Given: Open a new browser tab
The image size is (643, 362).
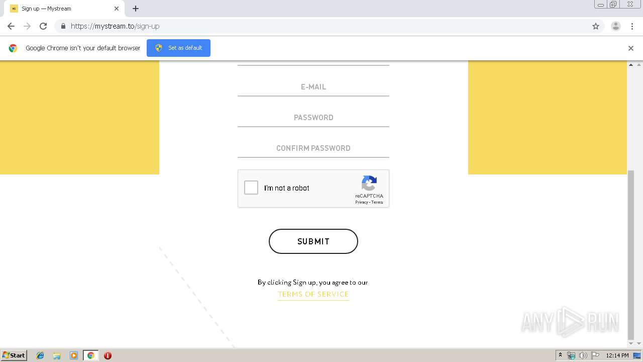Looking at the screenshot, I should (136, 9).
